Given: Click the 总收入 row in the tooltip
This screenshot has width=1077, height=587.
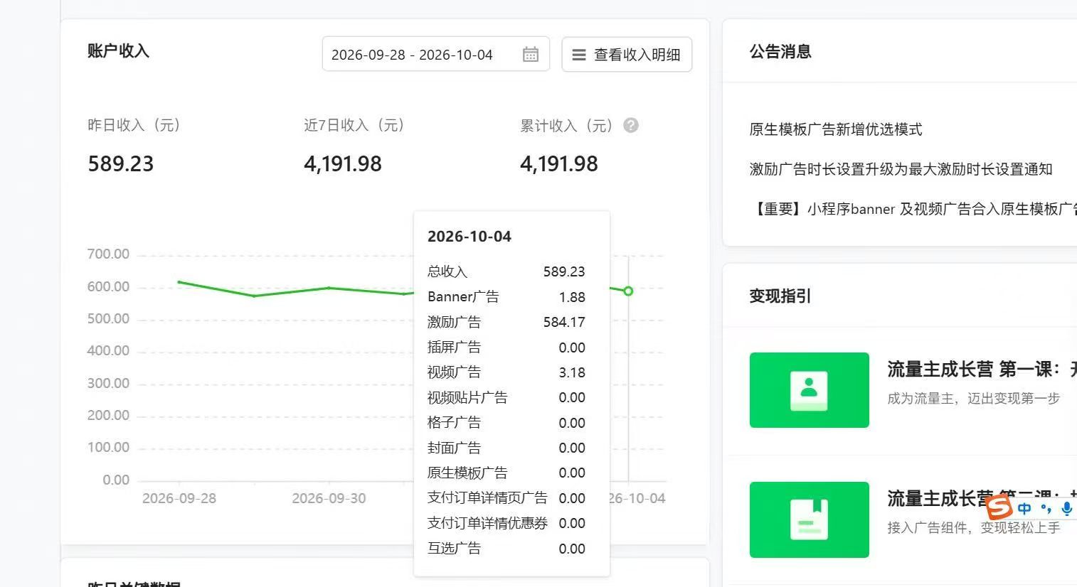Looking at the screenshot, I should point(506,271).
